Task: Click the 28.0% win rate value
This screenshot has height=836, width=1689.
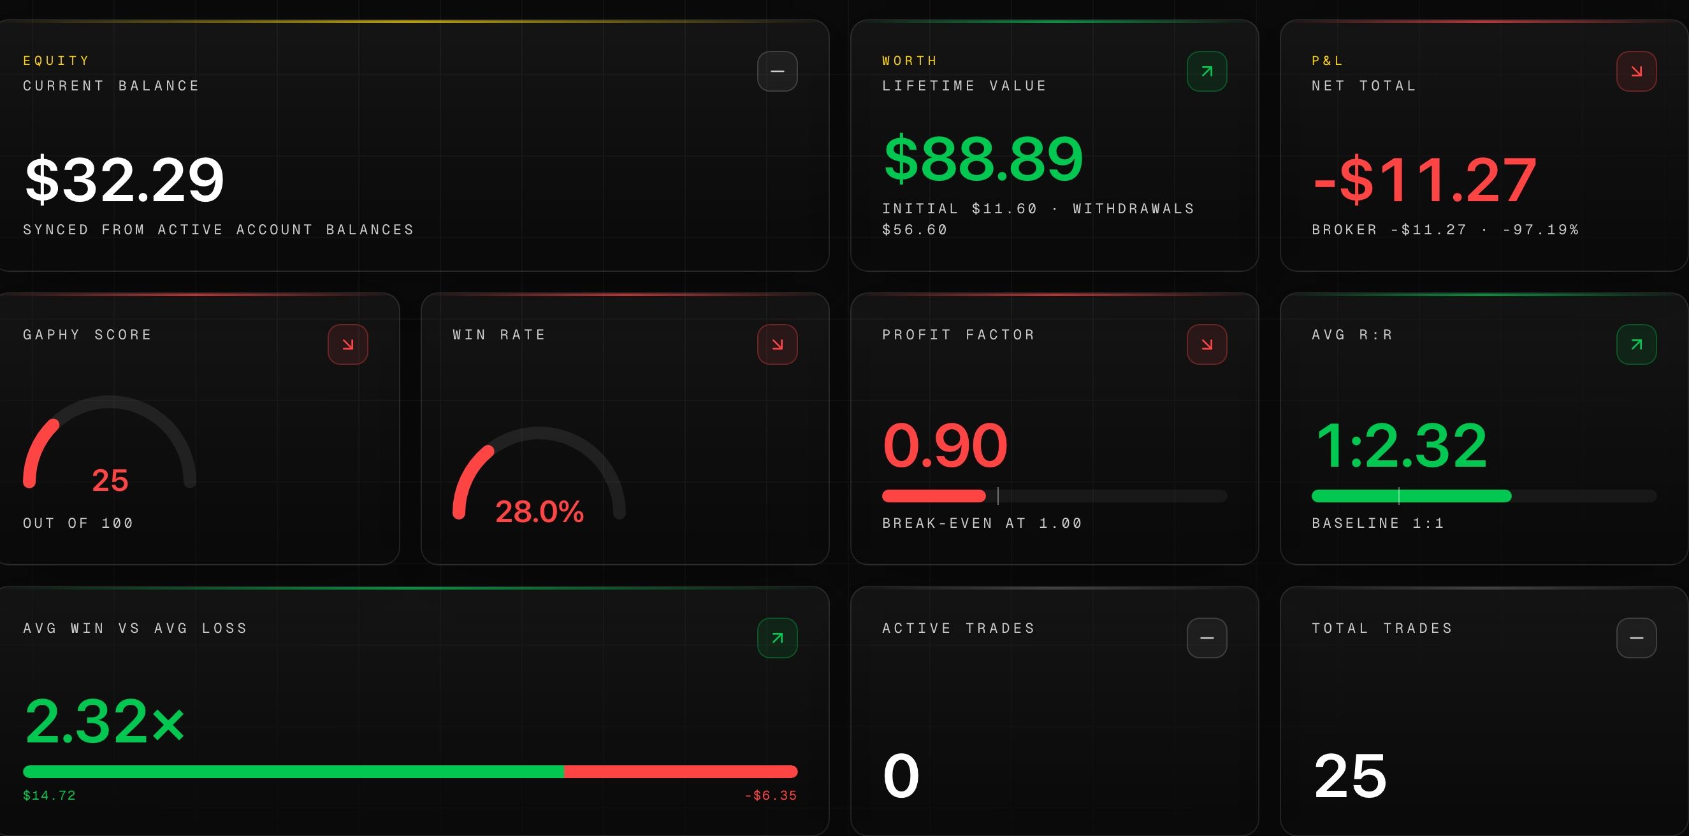Action: tap(539, 512)
